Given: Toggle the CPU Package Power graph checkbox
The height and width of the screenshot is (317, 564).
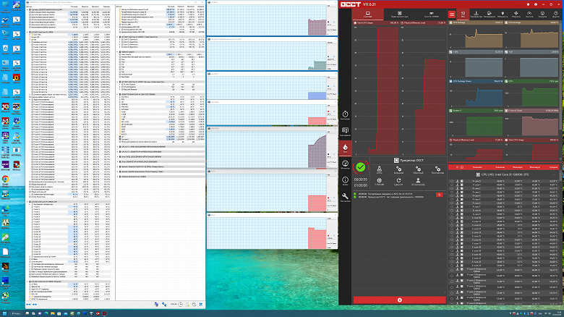Looking at the screenshot, I should click(x=450, y=81).
